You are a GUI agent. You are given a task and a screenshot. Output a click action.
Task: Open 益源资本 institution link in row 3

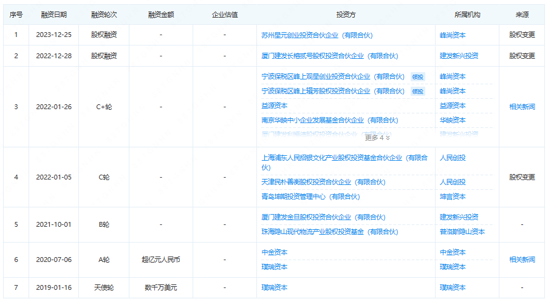click(x=453, y=106)
